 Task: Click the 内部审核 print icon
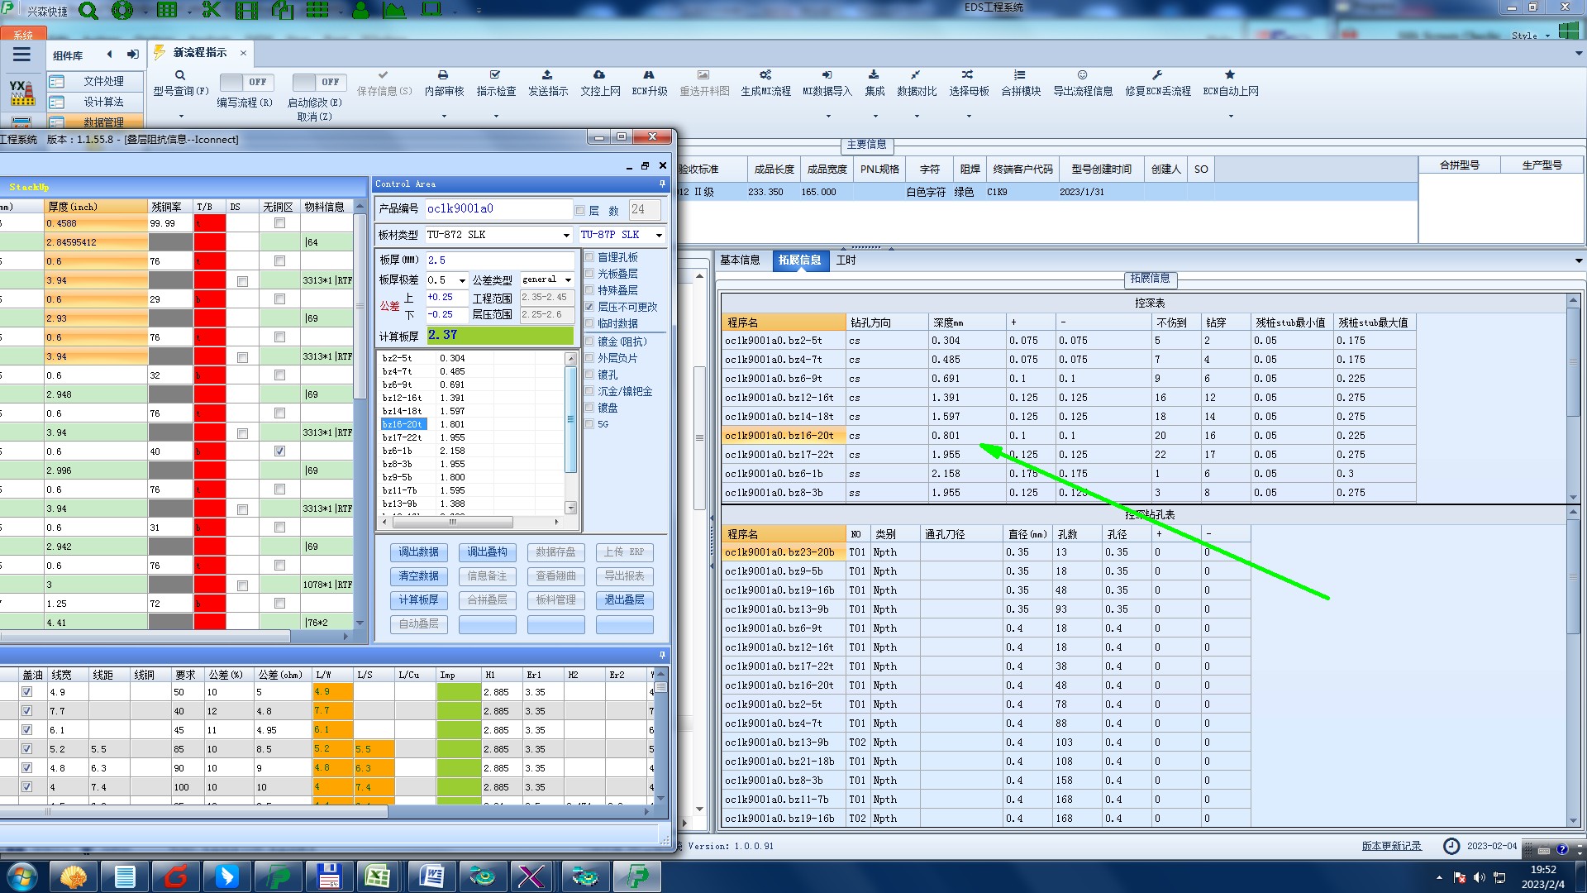tap(443, 75)
